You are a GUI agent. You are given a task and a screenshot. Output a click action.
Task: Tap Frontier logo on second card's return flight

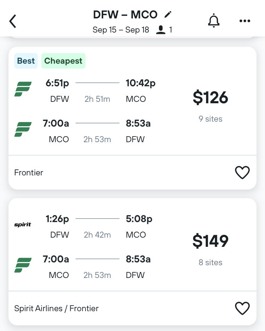coord(23,265)
